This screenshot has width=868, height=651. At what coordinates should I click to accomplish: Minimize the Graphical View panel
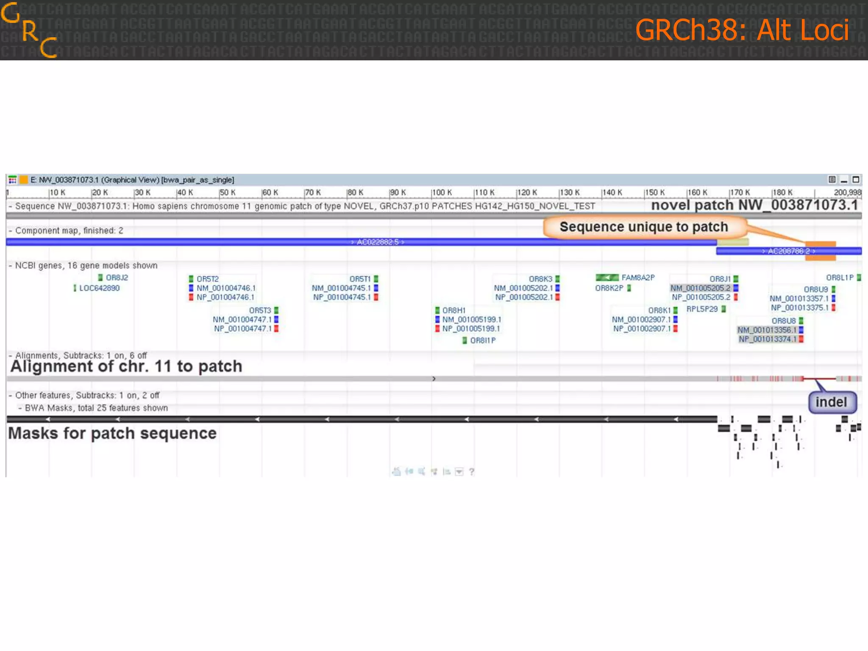click(844, 181)
